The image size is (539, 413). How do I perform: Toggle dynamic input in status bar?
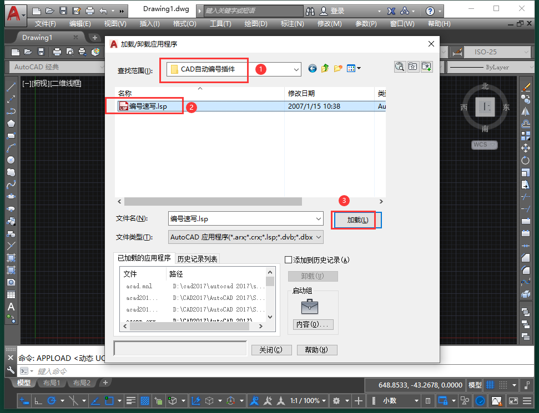coord(24,401)
